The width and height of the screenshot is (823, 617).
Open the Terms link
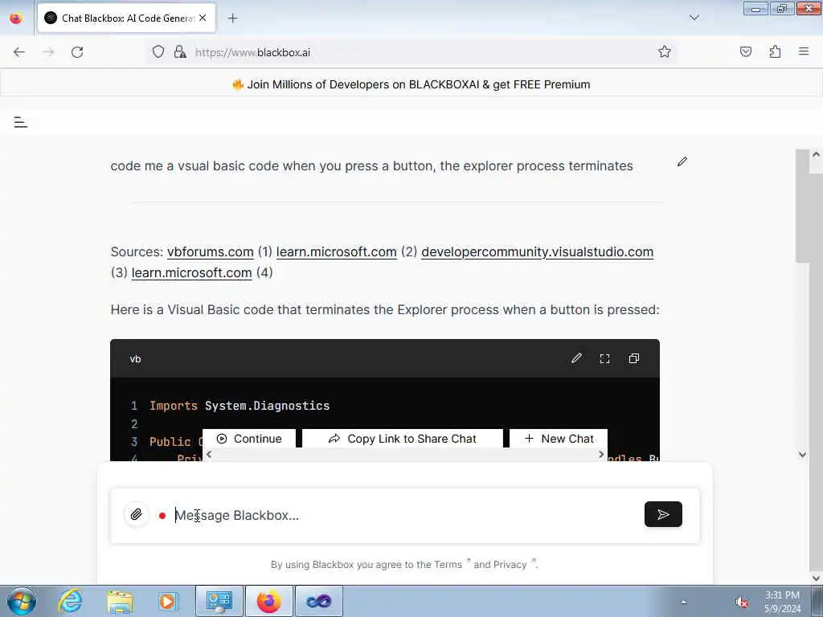(x=448, y=565)
